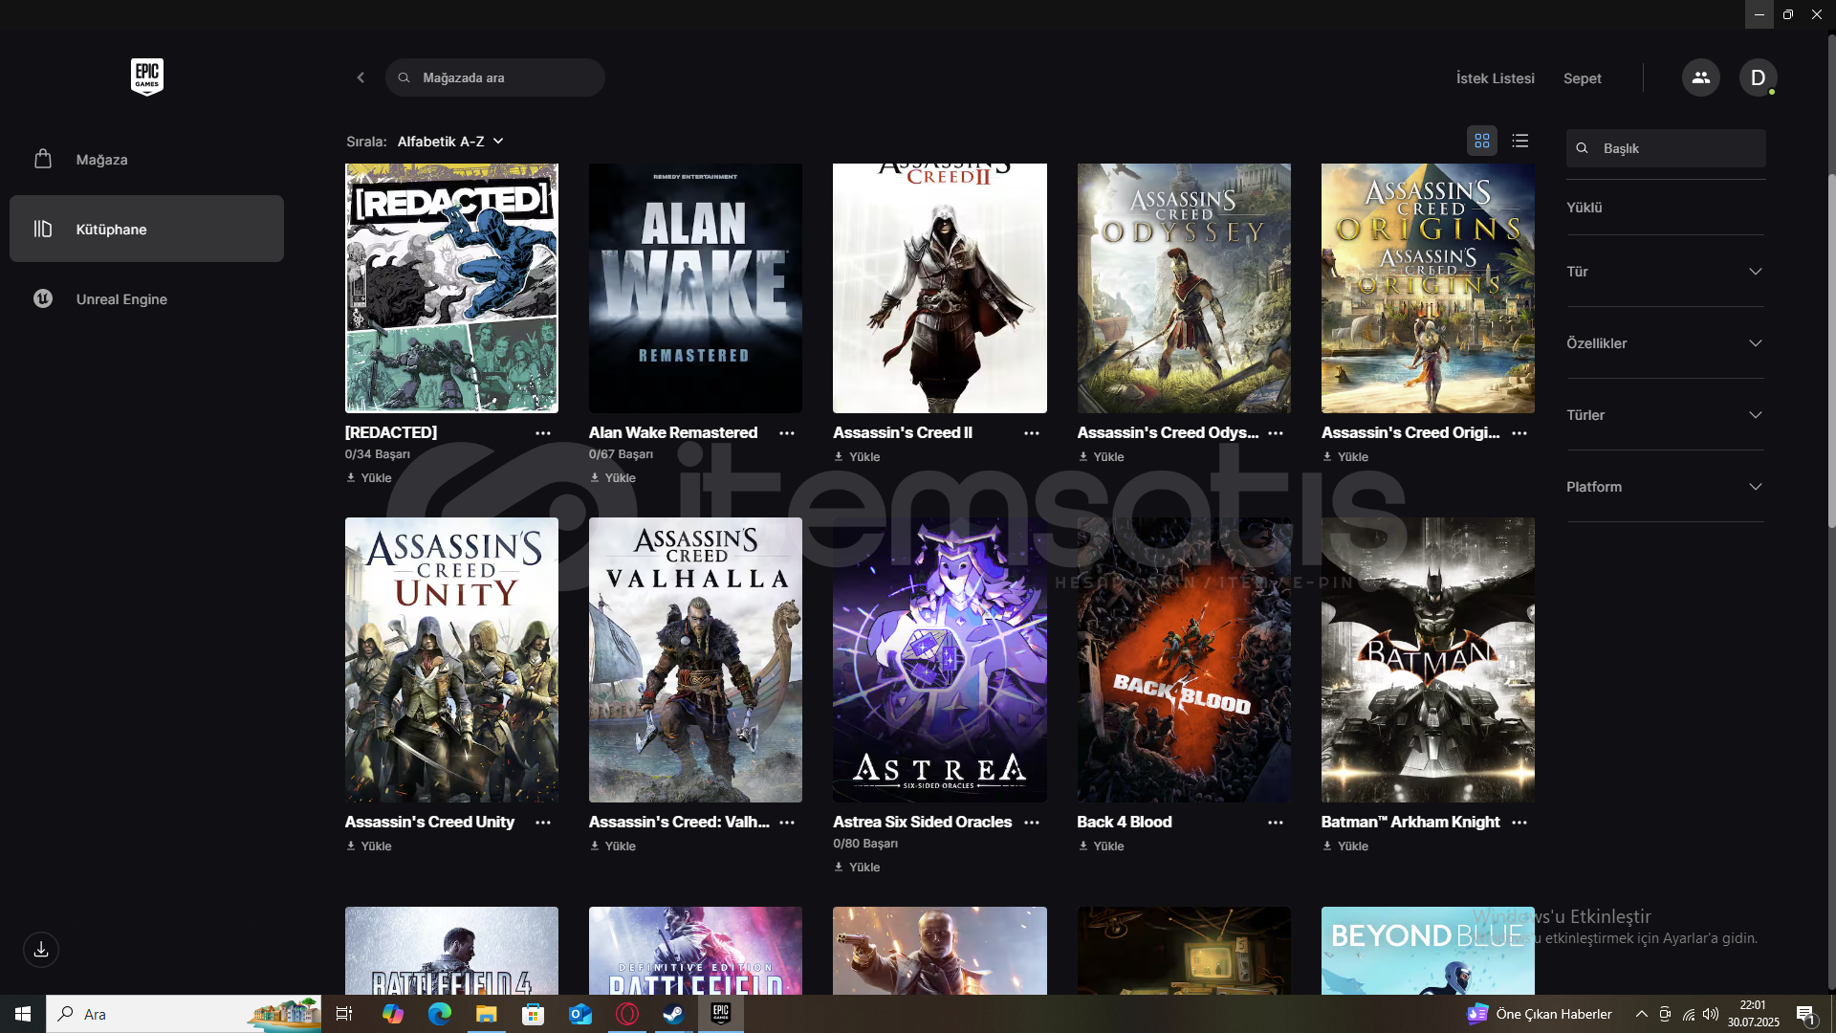Open more options for Astrea Six Sided Oracles
The image size is (1836, 1033).
1032,823
